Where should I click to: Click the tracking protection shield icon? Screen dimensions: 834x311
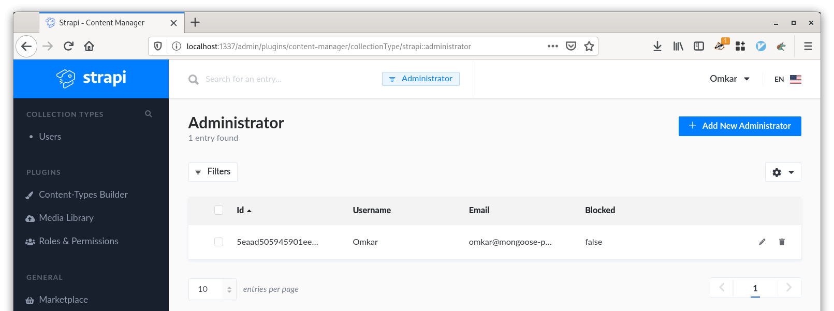pyautogui.click(x=158, y=46)
